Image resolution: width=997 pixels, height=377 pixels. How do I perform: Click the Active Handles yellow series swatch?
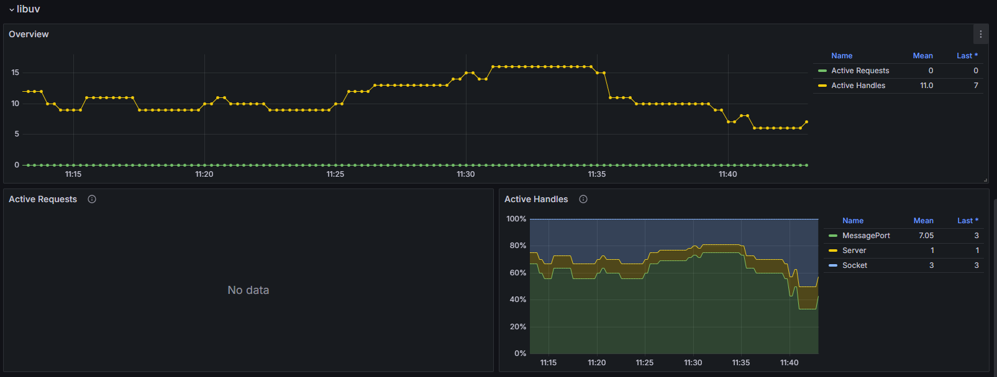click(x=822, y=86)
